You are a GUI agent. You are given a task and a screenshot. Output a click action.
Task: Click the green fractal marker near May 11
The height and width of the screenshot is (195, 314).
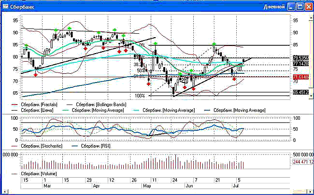(x=156, y=43)
